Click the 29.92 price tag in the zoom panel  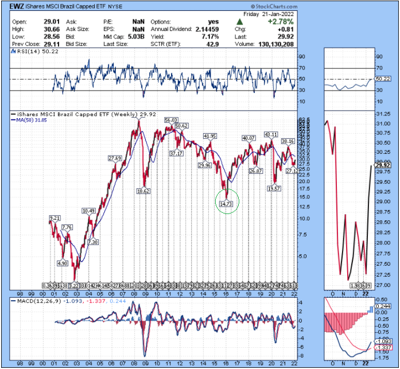pyautogui.click(x=383, y=165)
